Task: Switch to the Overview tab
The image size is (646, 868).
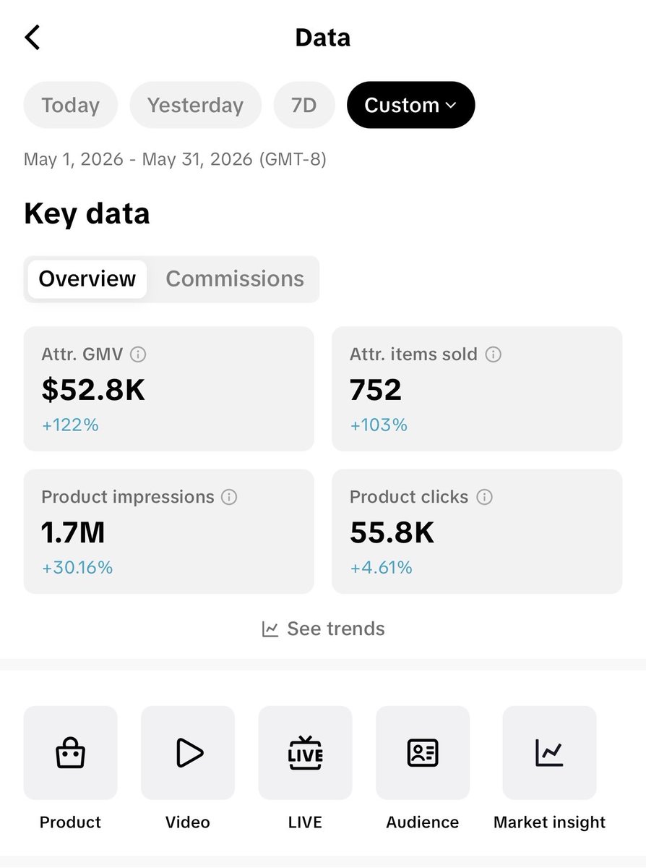Action: tap(87, 278)
